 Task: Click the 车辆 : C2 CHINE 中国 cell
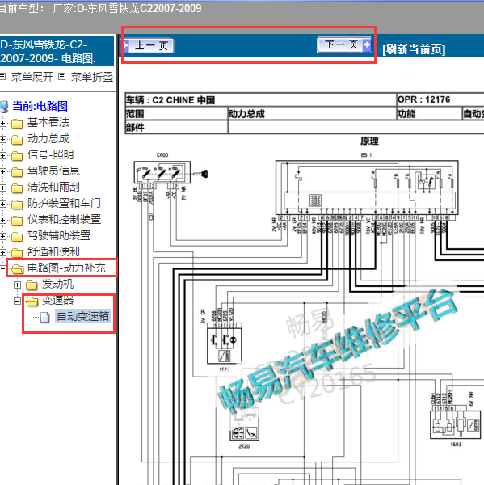click(x=261, y=99)
